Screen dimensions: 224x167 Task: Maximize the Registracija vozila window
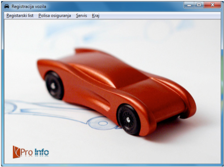coord(199,5)
